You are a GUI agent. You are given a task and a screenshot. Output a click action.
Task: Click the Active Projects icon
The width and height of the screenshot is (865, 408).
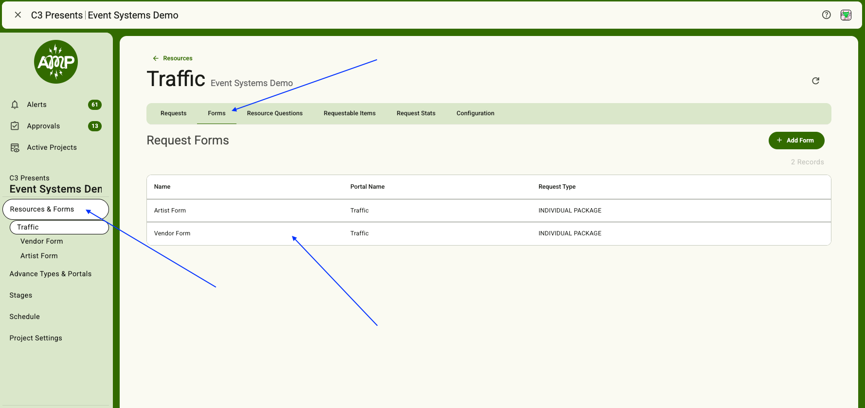(x=15, y=147)
